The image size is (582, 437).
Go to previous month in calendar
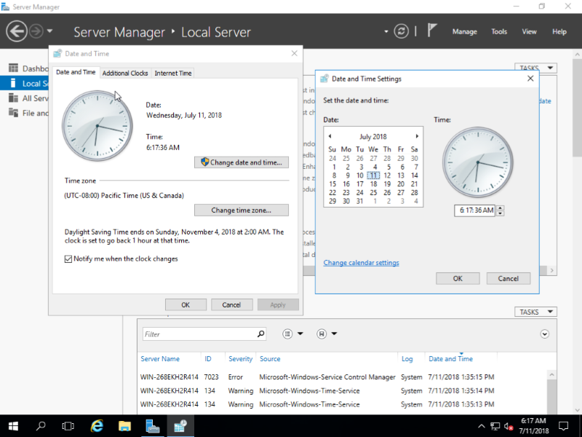coord(330,136)
